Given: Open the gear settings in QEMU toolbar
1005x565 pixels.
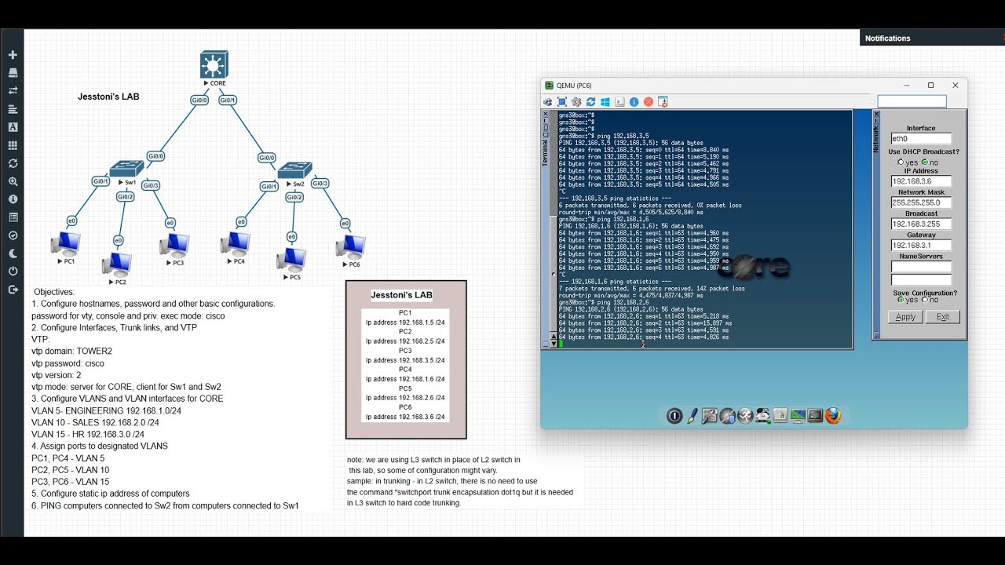Looking at the screenshot, I should click(576, 102).
